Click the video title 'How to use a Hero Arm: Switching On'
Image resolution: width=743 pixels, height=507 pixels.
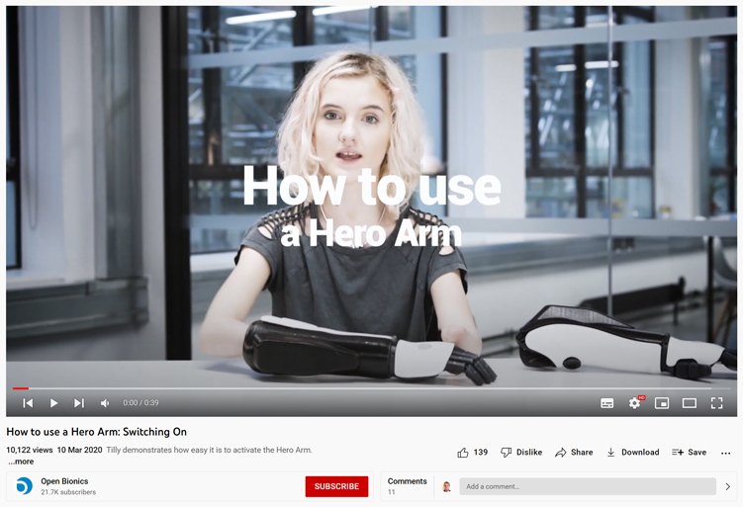tap(96, 432)
